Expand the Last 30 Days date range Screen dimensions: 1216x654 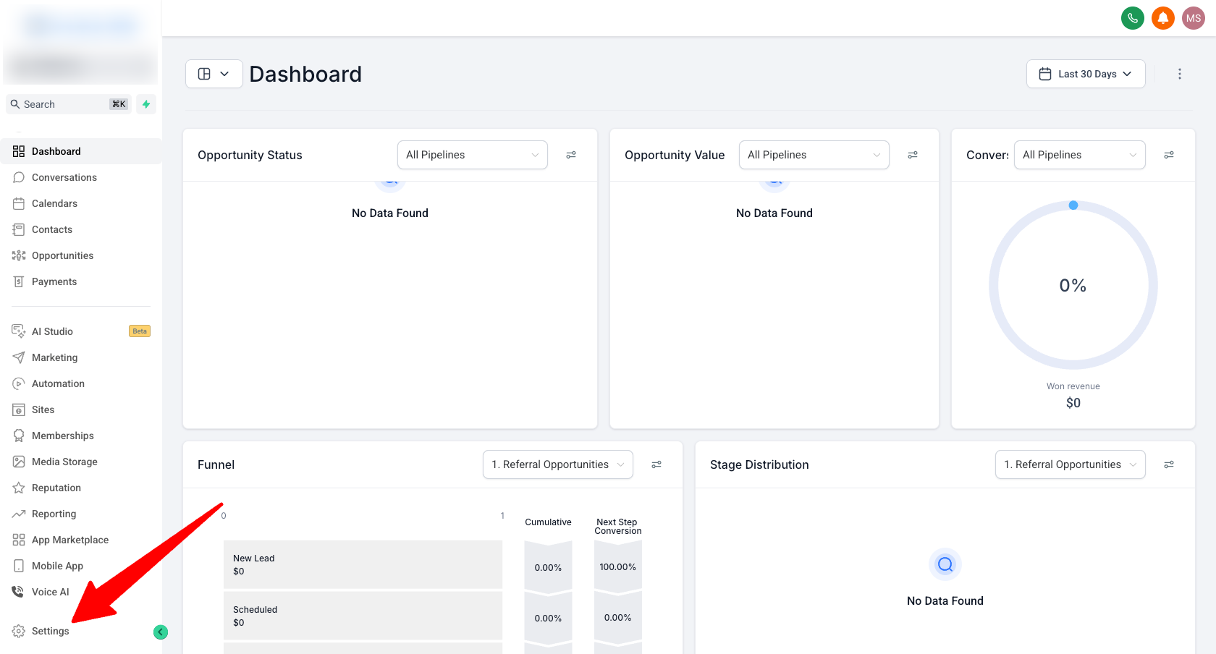(1085, 74)
